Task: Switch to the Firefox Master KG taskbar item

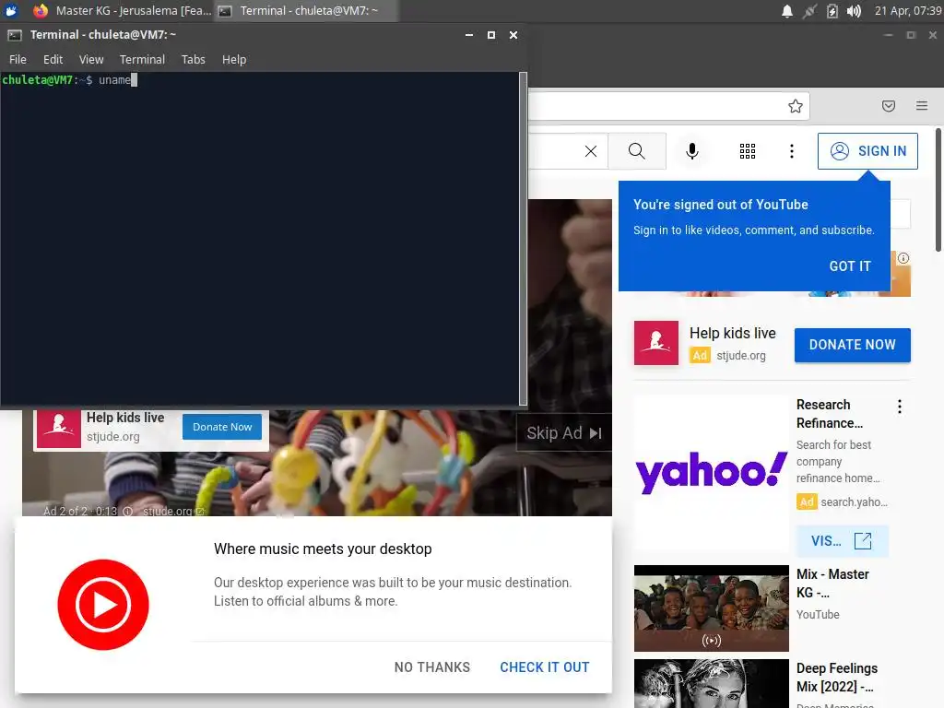Action: click(x=123, y=10)
